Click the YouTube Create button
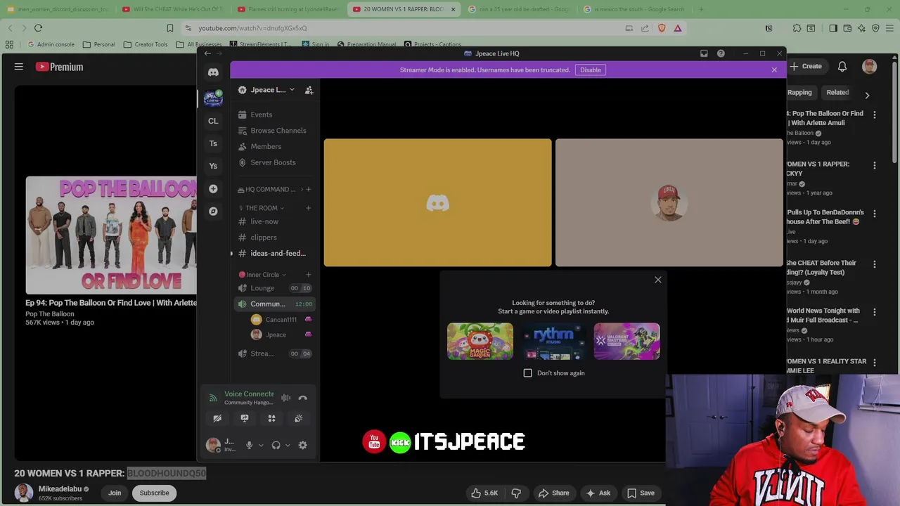This screenshot has width=900, height=506. (x=806, y=67)
